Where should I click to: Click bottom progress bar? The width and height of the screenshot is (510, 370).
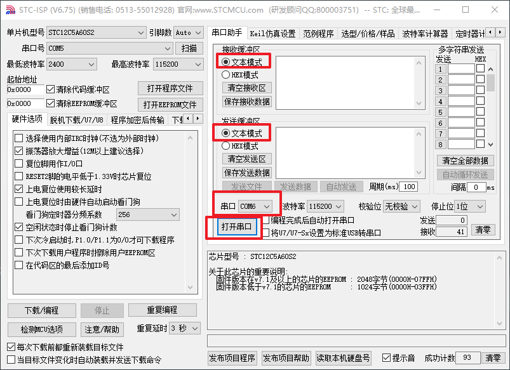[356, 341]
